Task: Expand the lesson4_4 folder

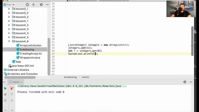Action: [9, 33]
